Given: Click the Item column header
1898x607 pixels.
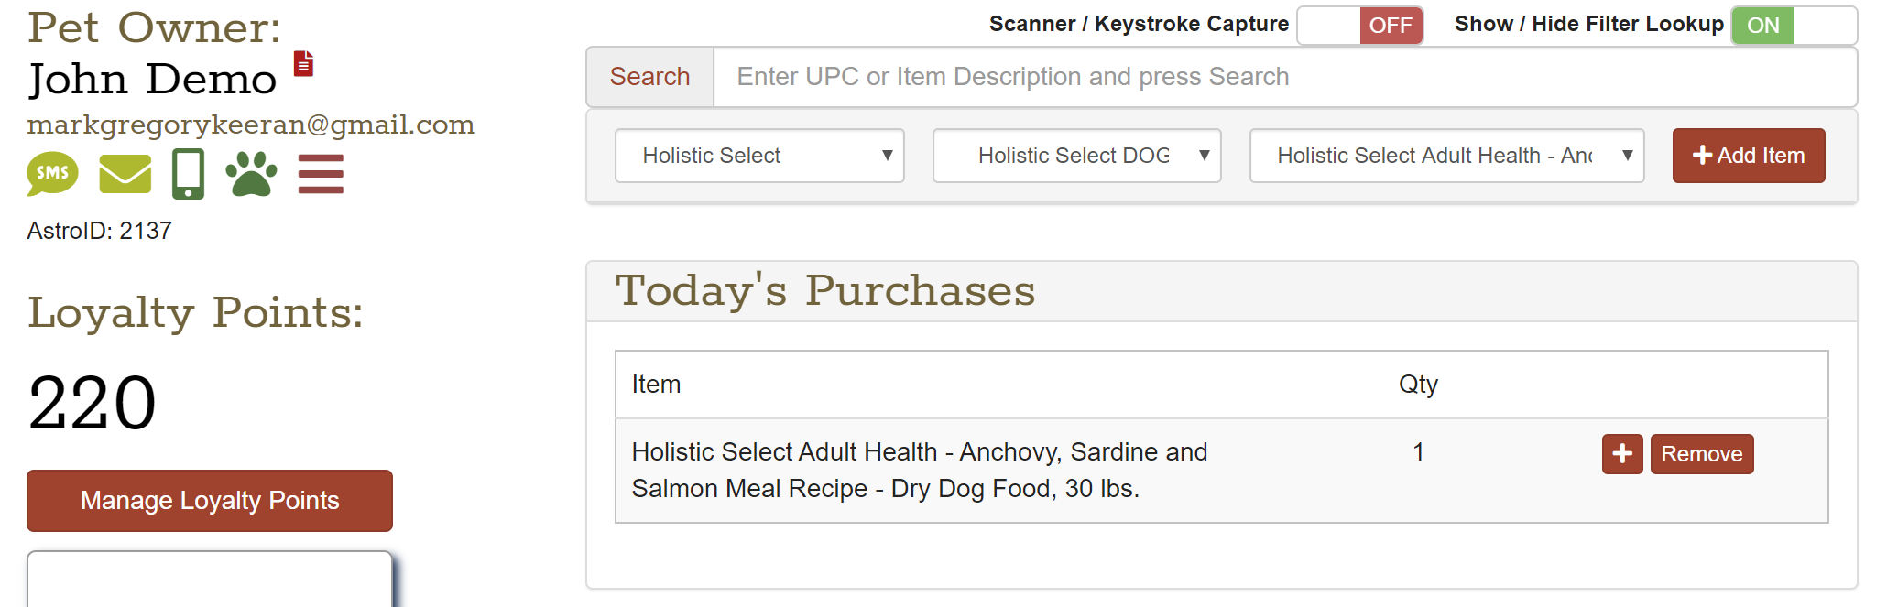Looking at the screenshot, I should 656,385.
